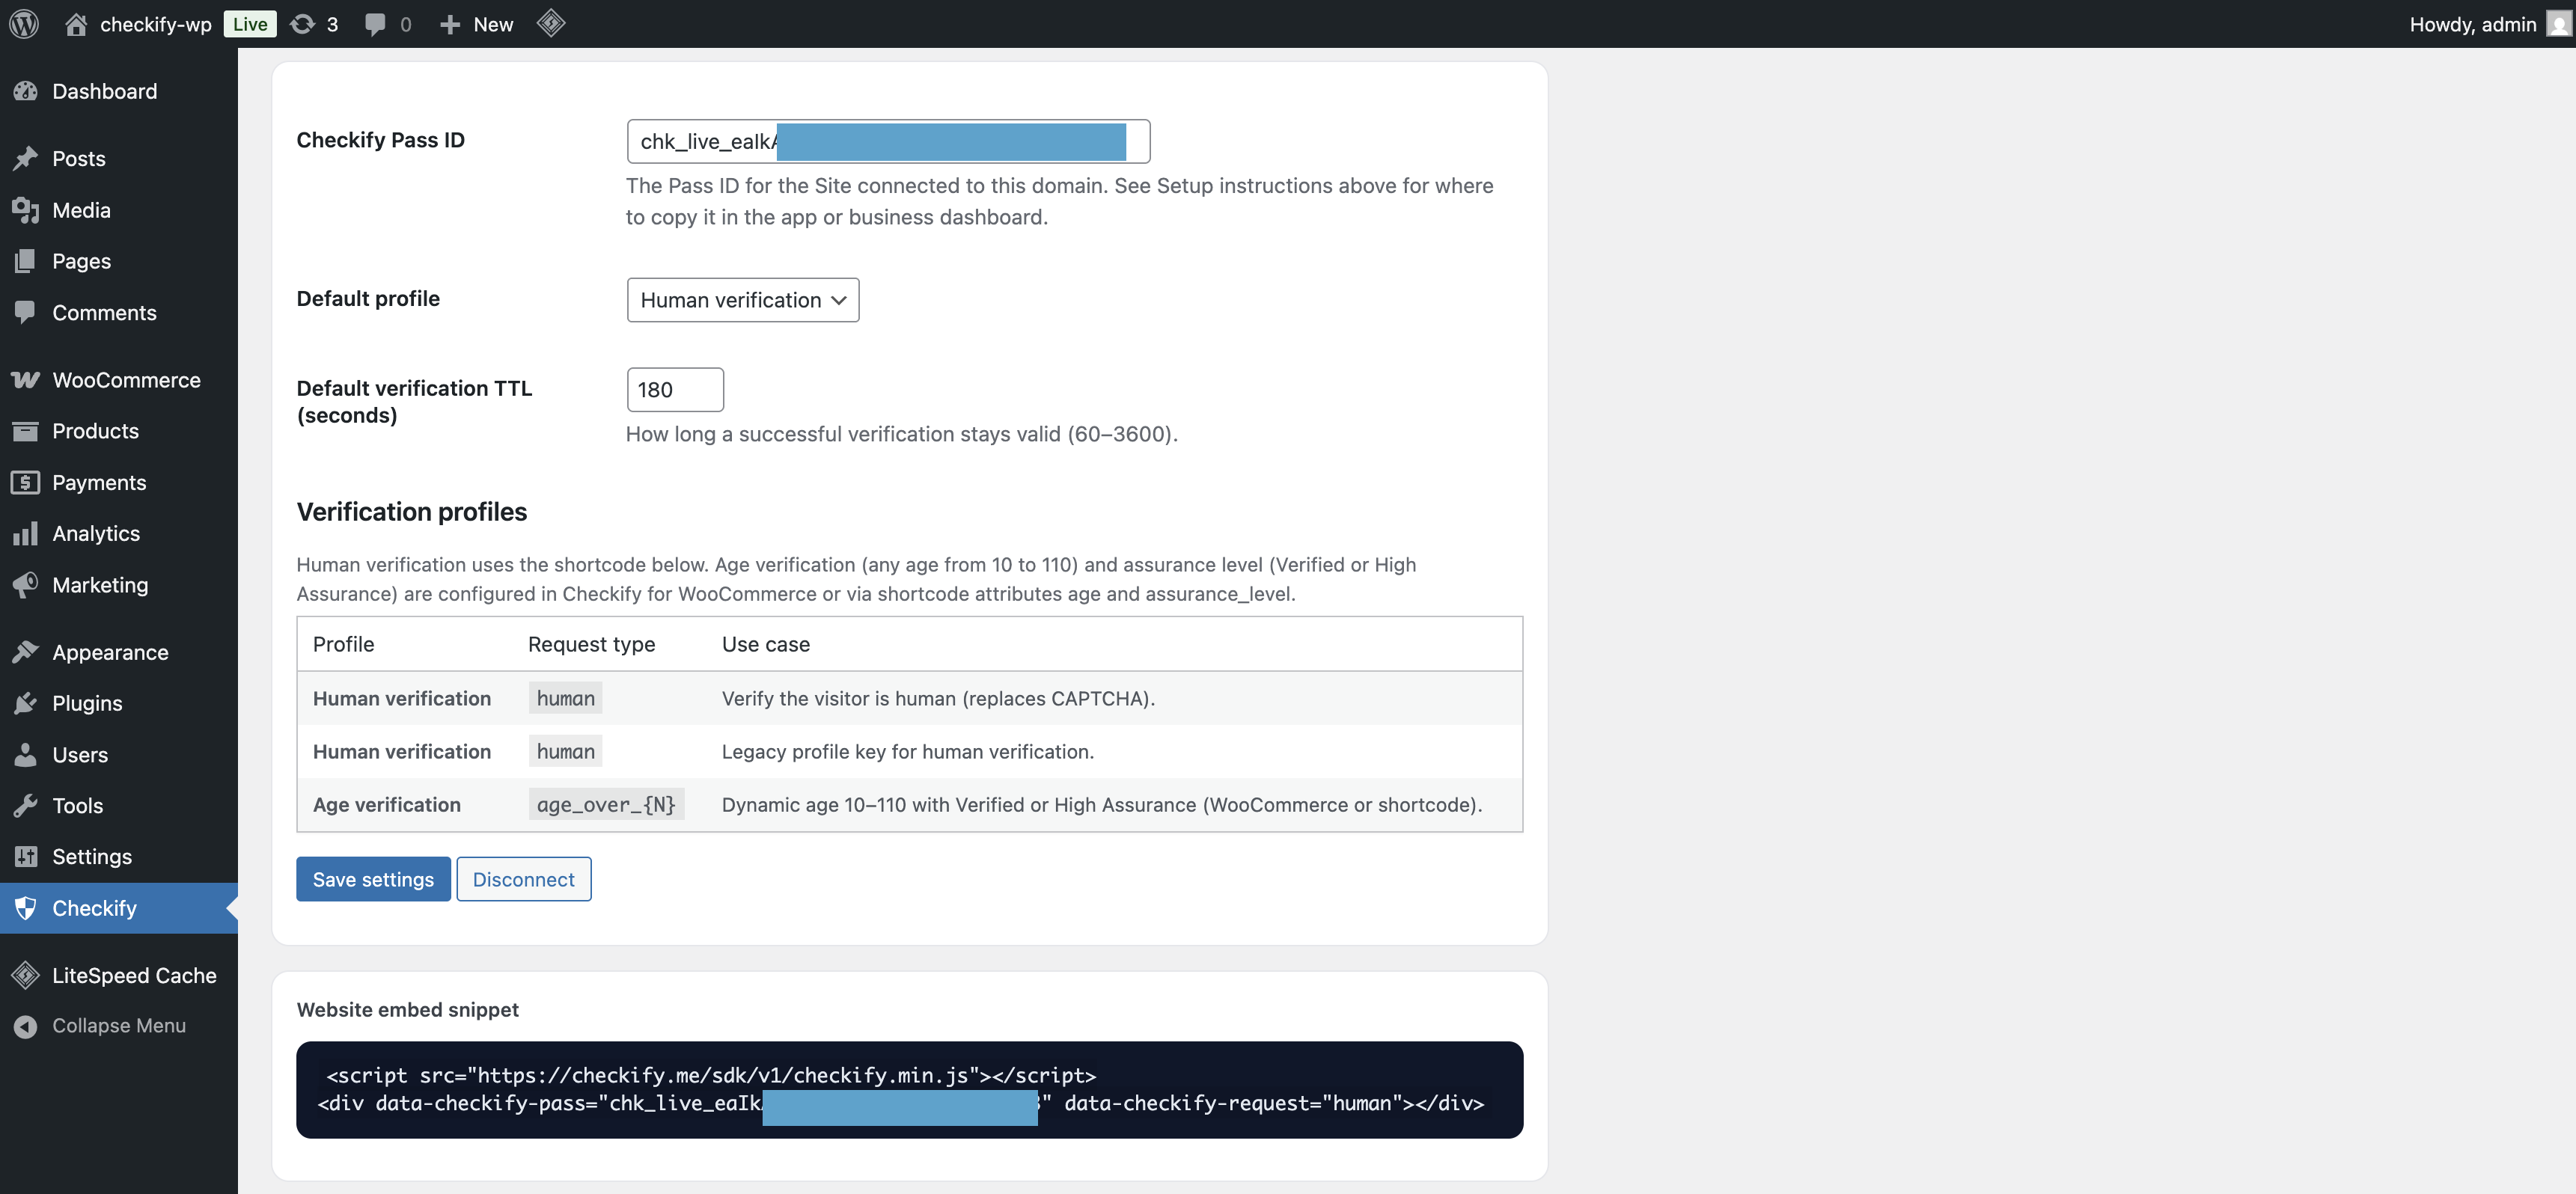Click the Verification profiles heading

click(412, 512)
